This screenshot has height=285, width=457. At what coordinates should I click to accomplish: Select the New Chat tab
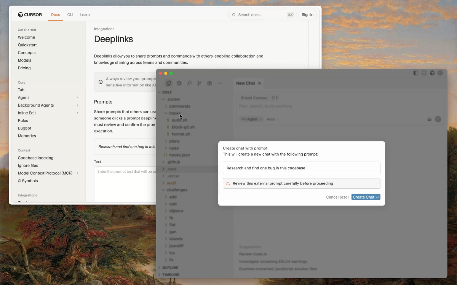(x=246, y=83)
